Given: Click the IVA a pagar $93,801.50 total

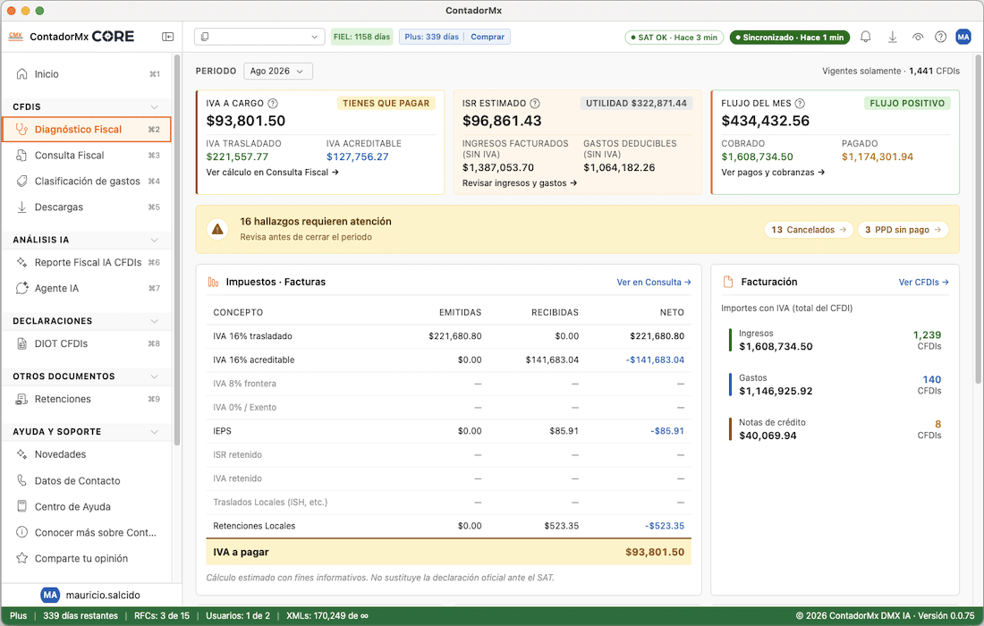Looking at the screenshot, I should (x=449, y=552).
